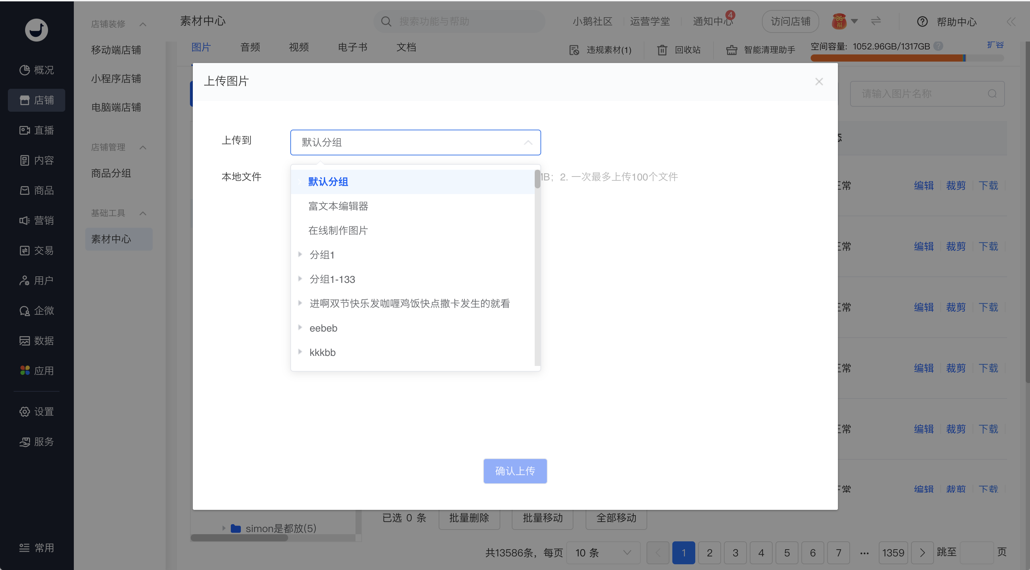1030x570 pixels.
Task: Open the 交易 transactions section
Action: [x=37, y=250]
